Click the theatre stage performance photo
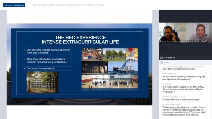 [x=95, y=67]
